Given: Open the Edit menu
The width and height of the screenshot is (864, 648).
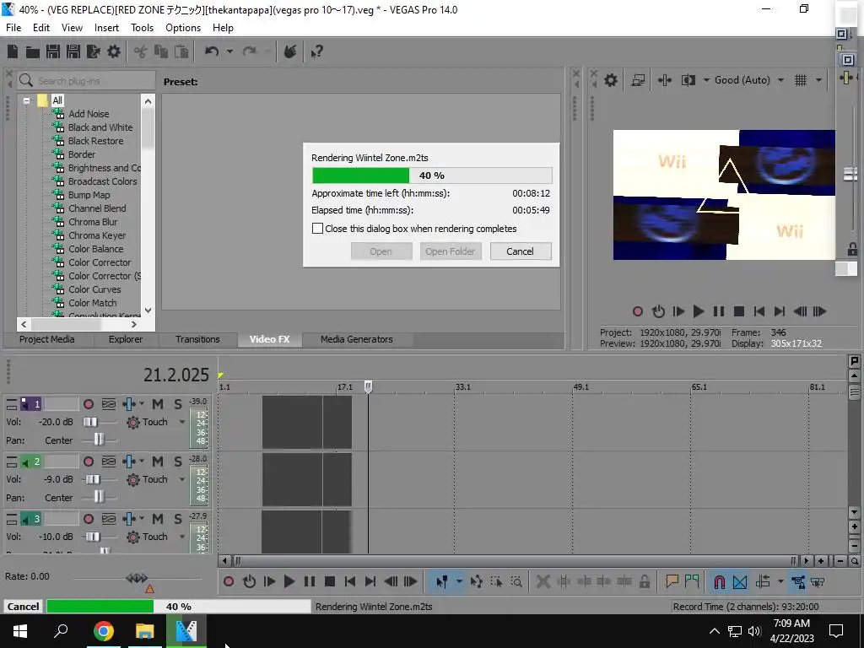Looking at the screenshot, I should coord(41,28).
